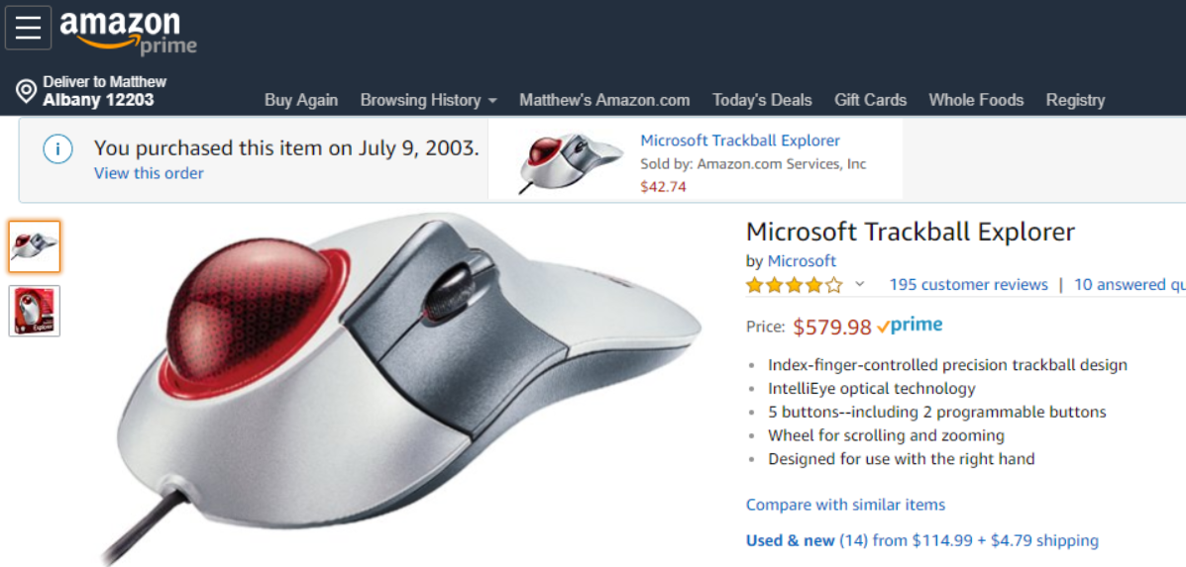Click the star rating icons
Viewport: 1186px width, 567px height.
coord(795,285)
